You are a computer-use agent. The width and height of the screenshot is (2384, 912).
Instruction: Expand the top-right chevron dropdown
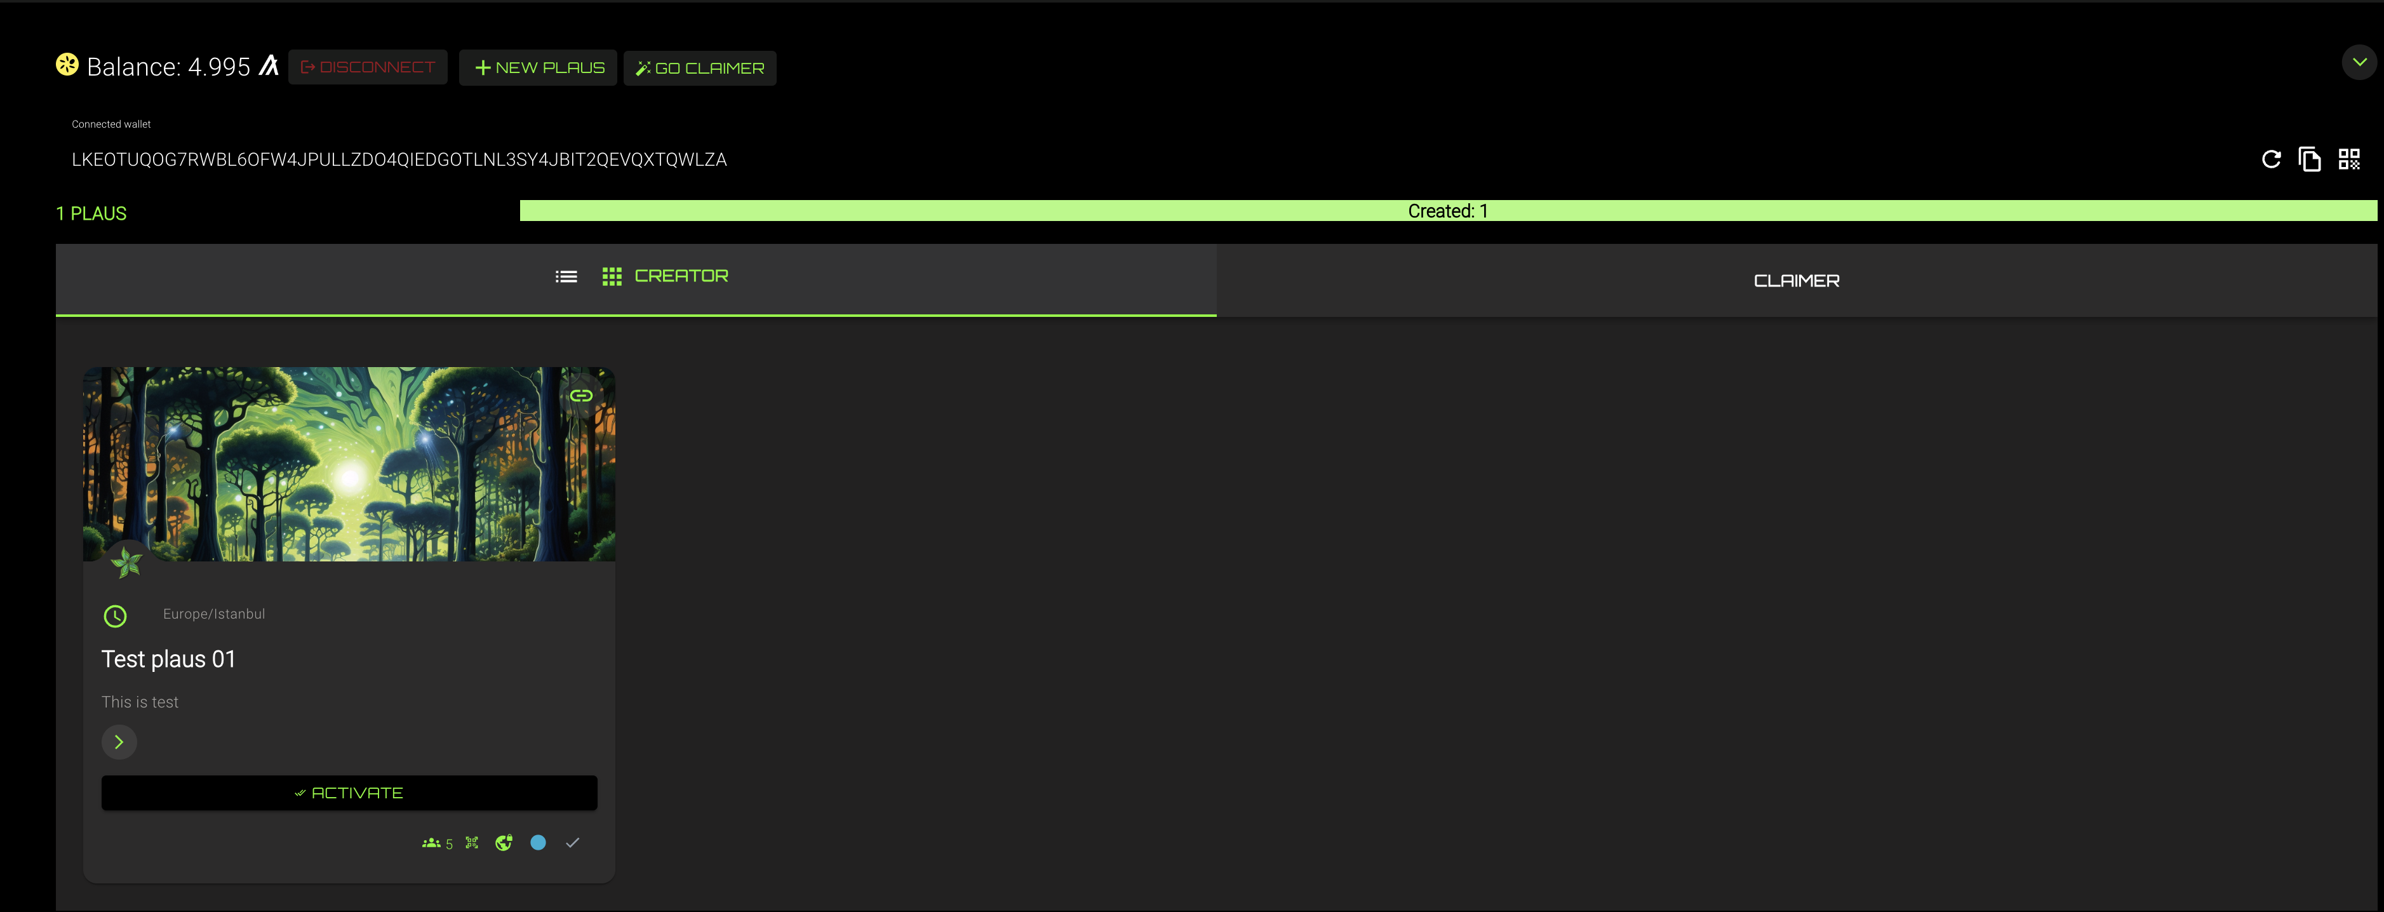pyautogui.click(x=2359, y=62)
